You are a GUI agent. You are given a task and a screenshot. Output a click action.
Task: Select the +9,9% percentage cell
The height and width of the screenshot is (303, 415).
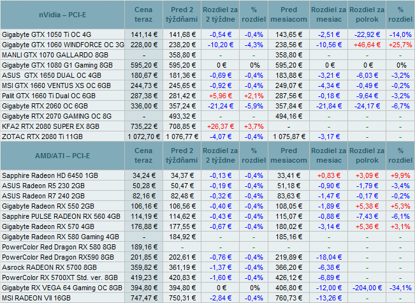pyautogui.click(x=400, y=175)
